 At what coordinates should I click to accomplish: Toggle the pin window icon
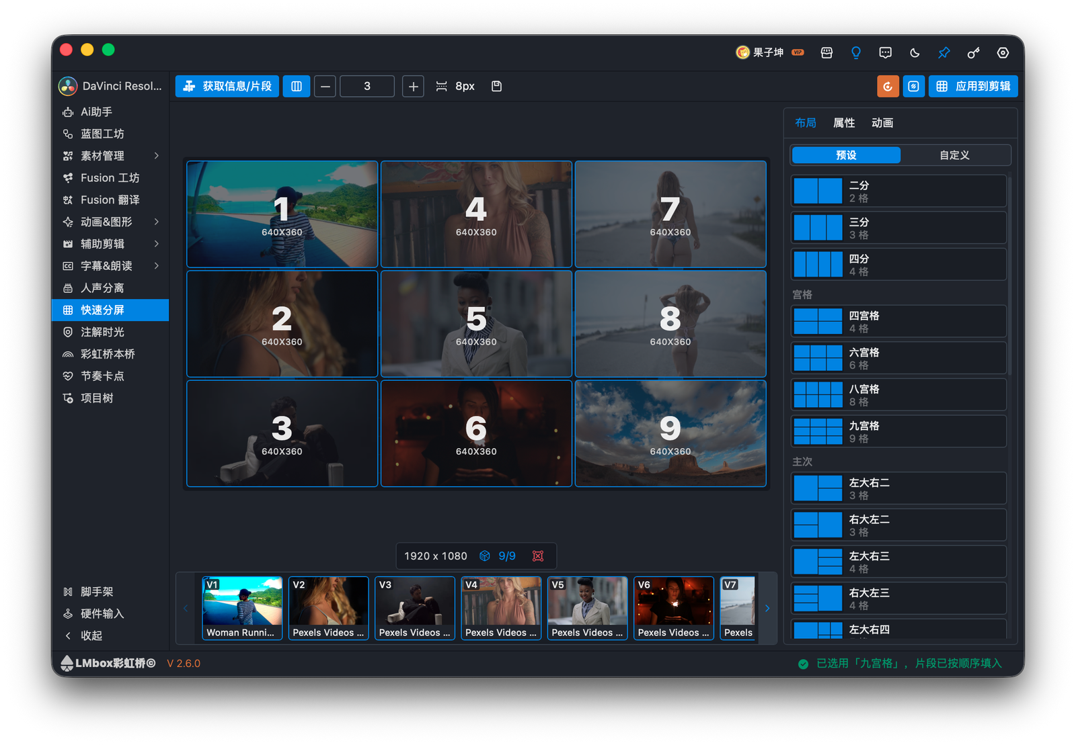pos(944,52)
